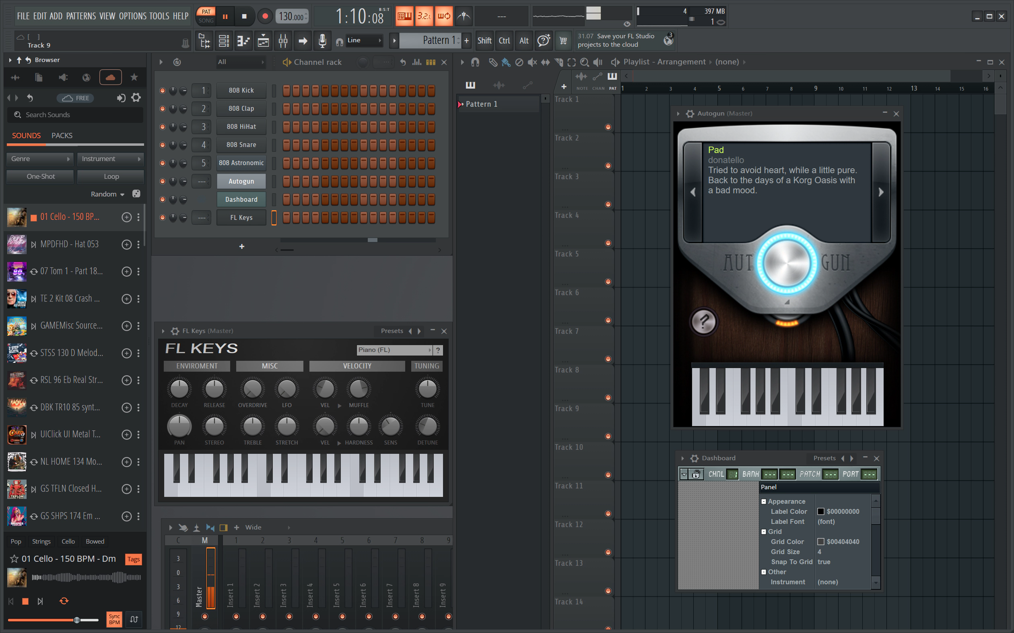This screenshot has height=633, width=1014.
Task: Open the FILE menu
Action: 23,16
